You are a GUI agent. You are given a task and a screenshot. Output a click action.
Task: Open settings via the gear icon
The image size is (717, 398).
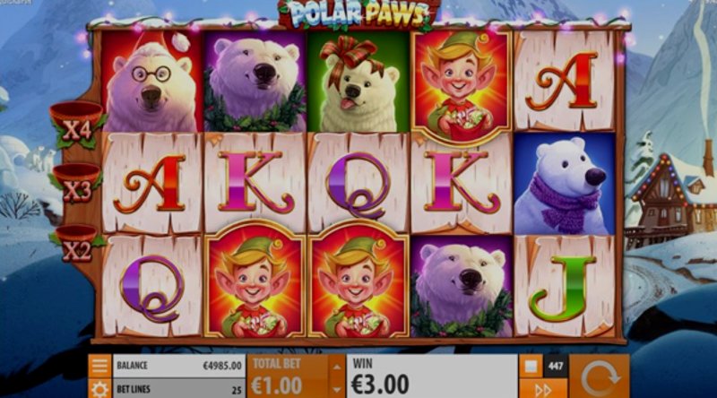pyautogui.click(x=99, y=389)
